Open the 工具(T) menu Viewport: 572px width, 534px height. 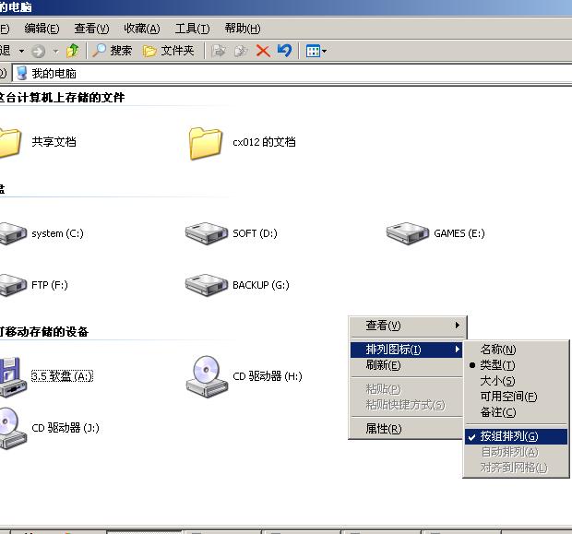click(192, 29)
